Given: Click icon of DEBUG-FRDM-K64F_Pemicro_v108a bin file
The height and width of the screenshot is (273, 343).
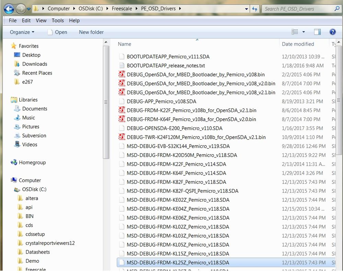Looking at the screenshot, I should click(x=122, y=119).
